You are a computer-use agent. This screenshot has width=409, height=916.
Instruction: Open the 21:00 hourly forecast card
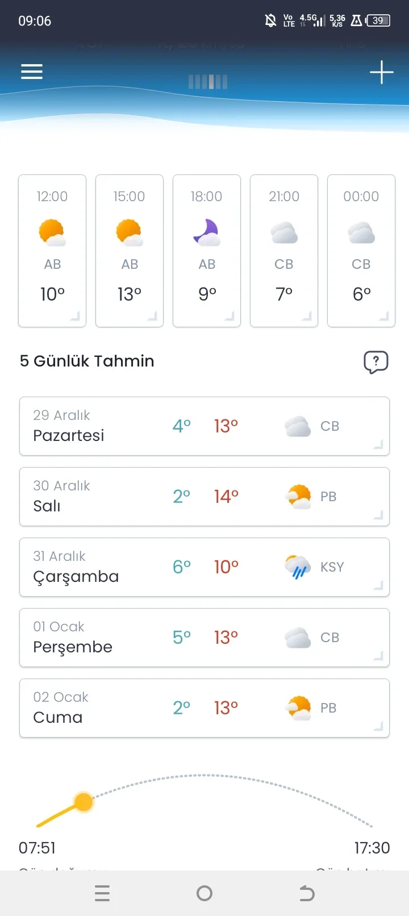click(284, 251)
